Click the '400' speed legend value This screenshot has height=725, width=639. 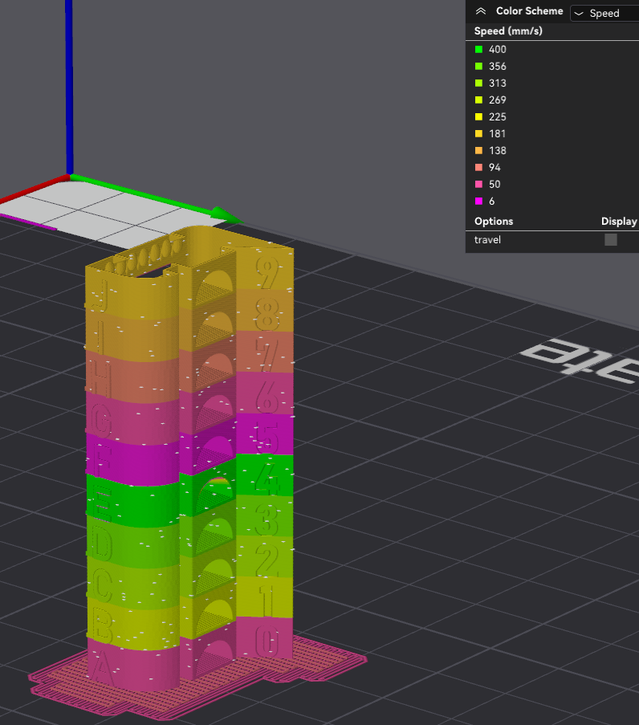[498, 49]
